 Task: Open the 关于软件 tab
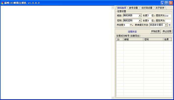(160, 8)
